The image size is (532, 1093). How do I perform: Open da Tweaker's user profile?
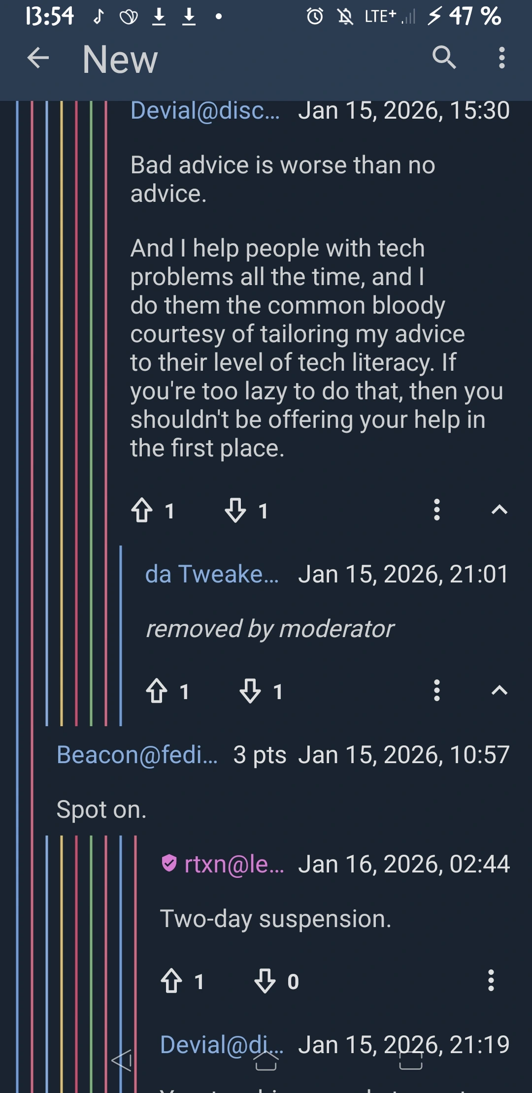pyautogui.click(x=212, y=575)
